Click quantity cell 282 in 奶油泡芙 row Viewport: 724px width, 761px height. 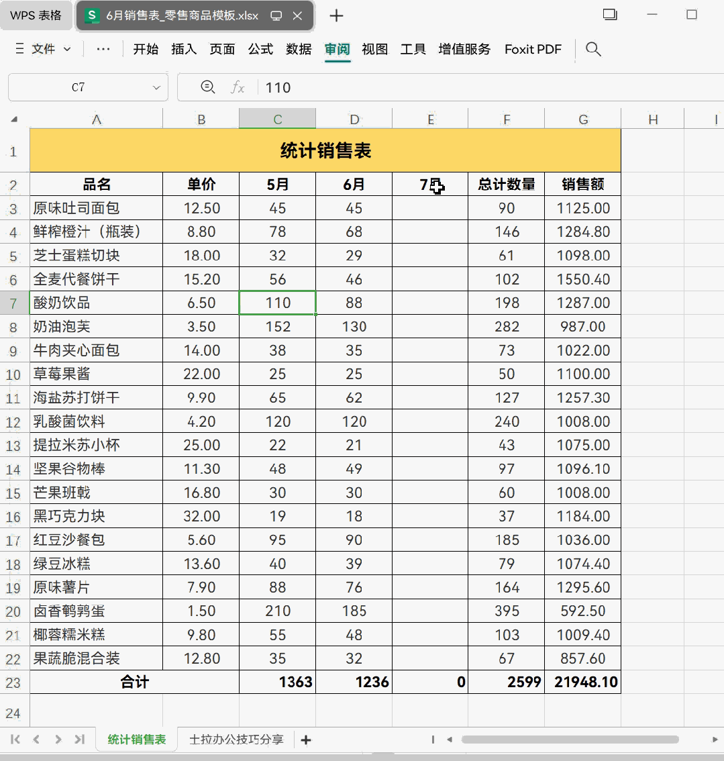(506, 327)
